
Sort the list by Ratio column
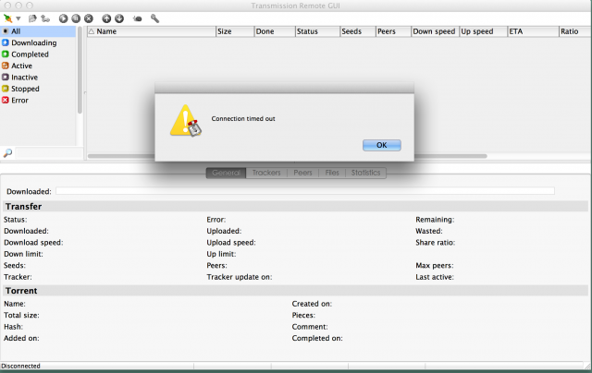pos(575,31)
